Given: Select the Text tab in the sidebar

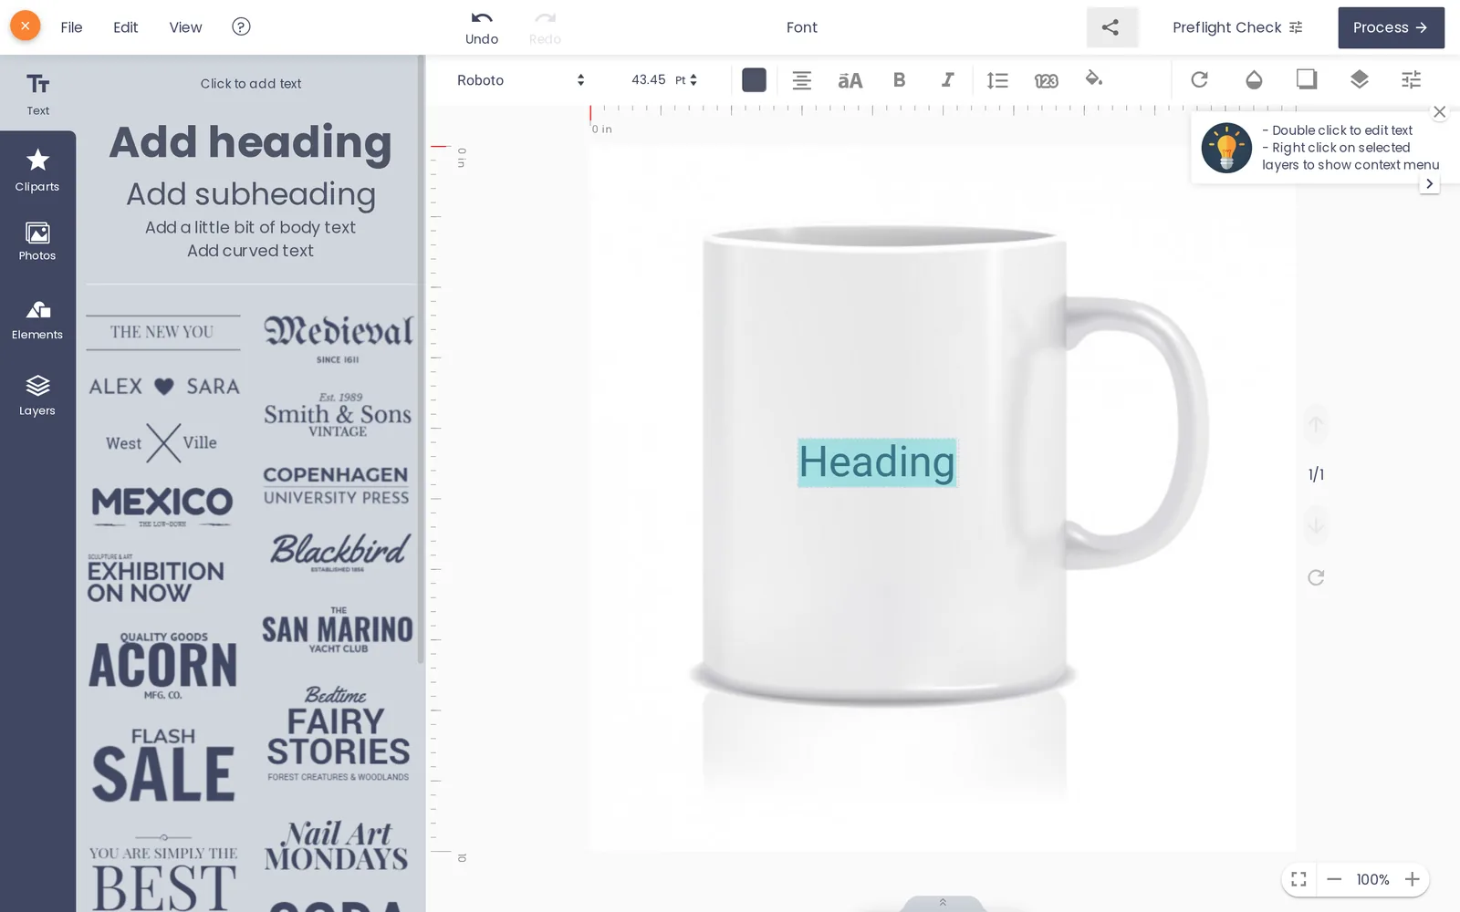Looking at the screenshot, I should coord(37,94).
